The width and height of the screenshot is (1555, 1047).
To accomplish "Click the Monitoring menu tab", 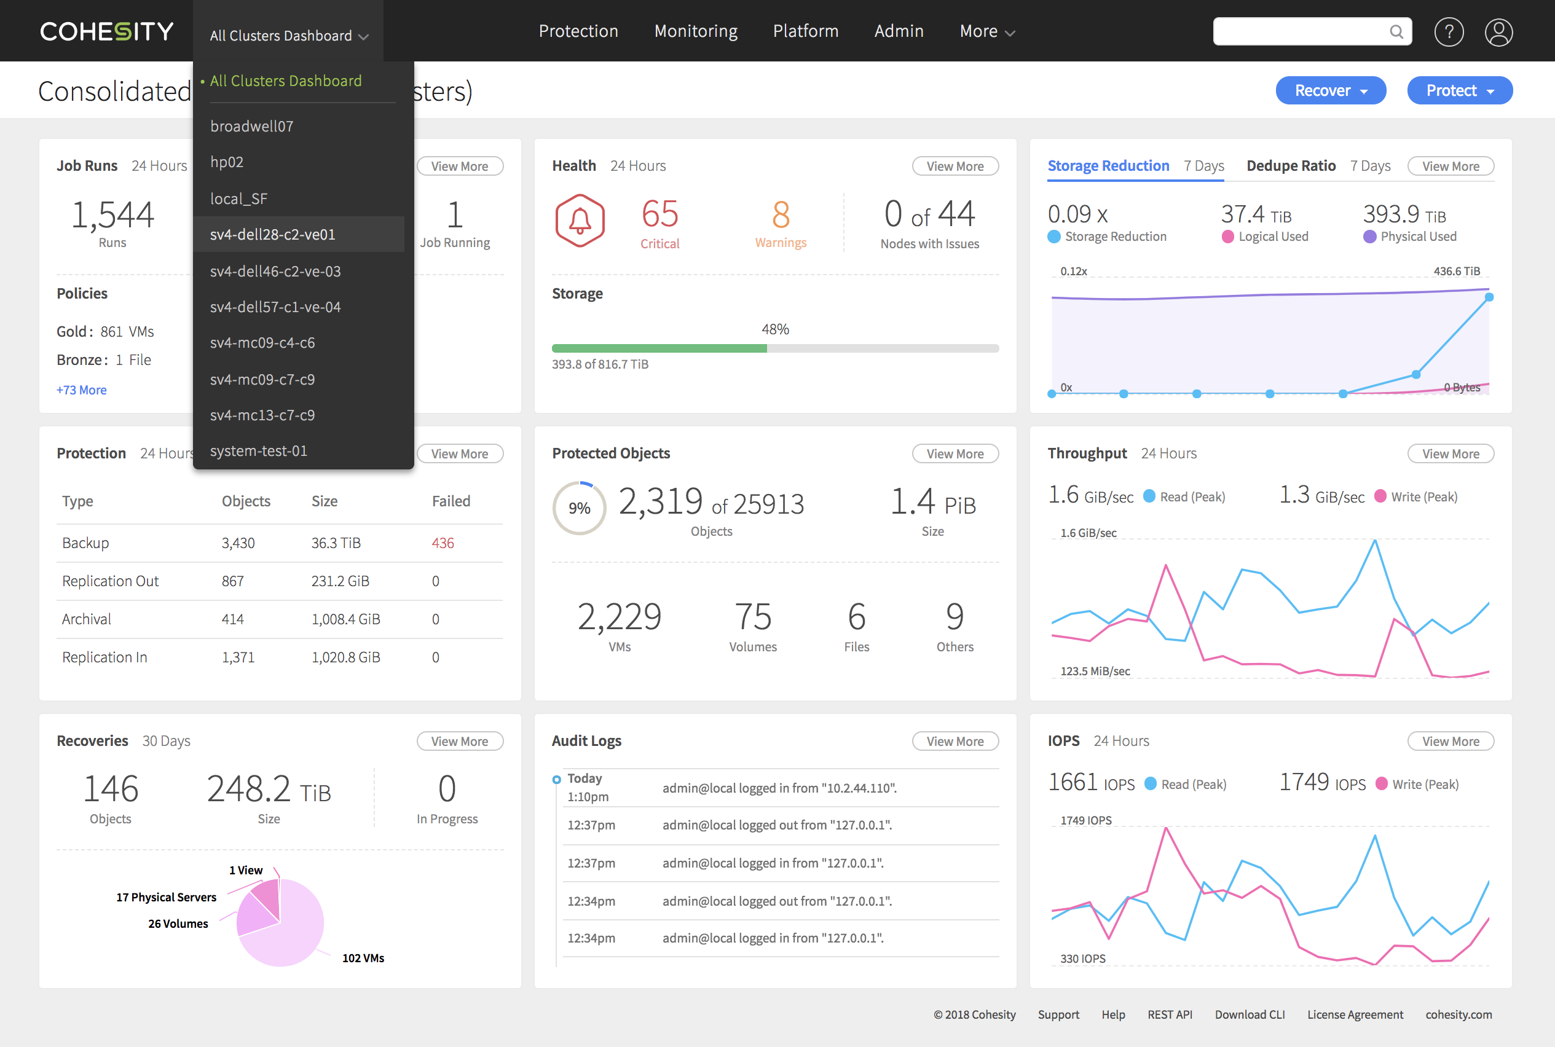I will 698,30.
